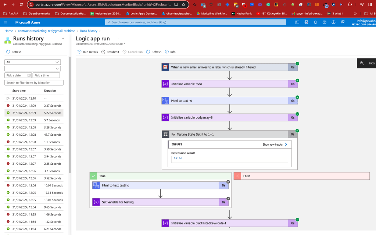Open the feedback icon in the header
Screen dimensions: 376x235
tap(343, 22)
